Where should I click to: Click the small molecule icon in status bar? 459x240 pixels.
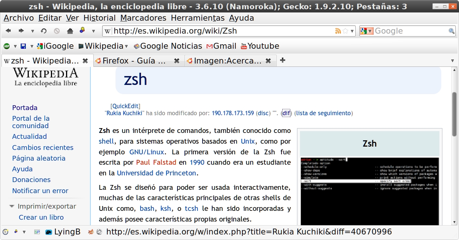pyautogui.click(x=15, y=232)
